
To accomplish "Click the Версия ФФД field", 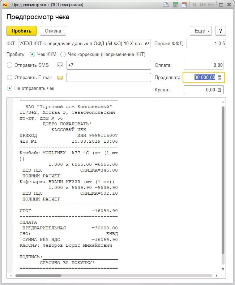I will click(x=206, y=44).
